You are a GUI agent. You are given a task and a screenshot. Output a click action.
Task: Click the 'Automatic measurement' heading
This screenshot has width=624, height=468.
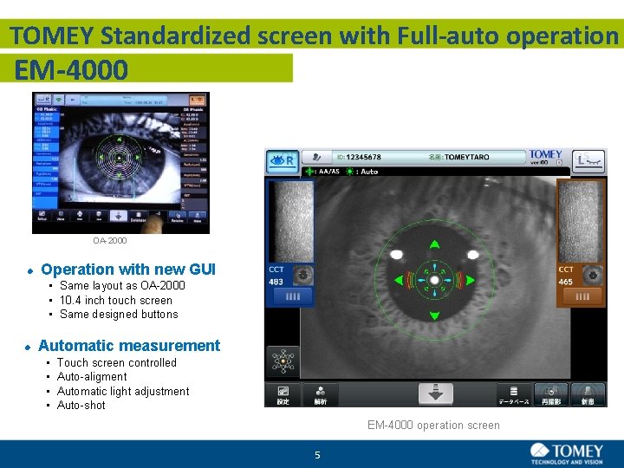pyautogui.click(x=129, y=346)
